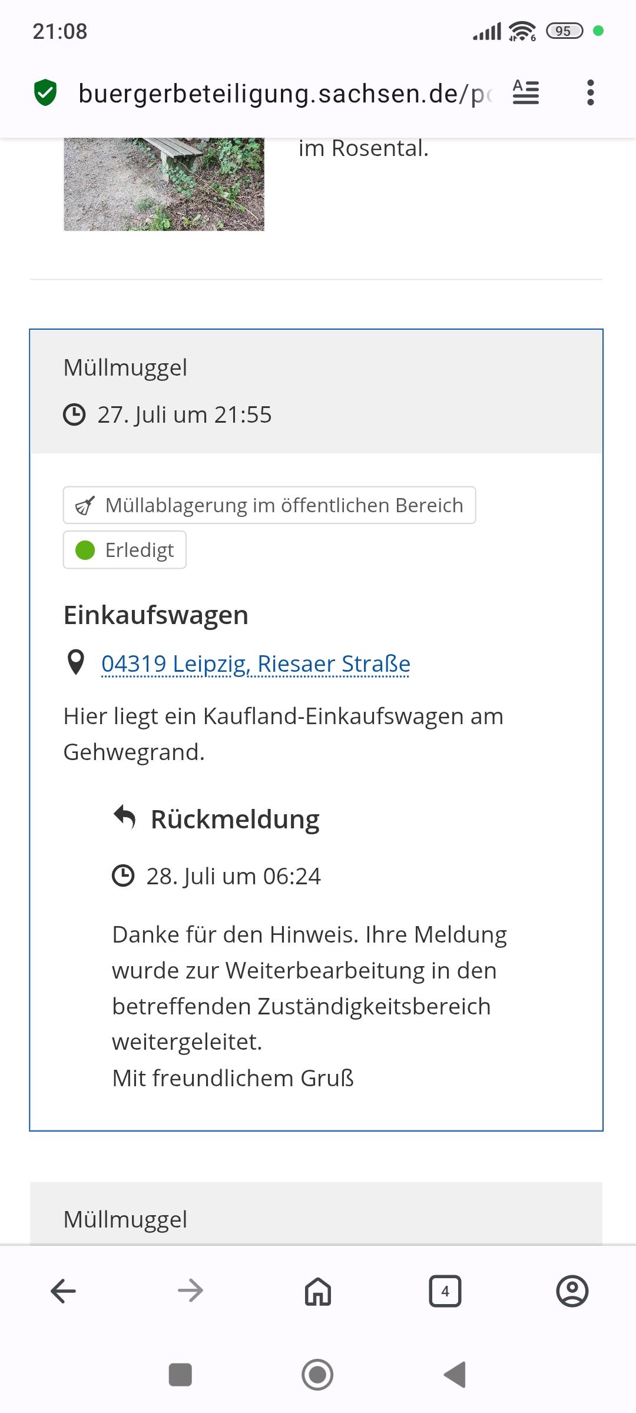Tap the Android home circle button

coord(317,1375)
